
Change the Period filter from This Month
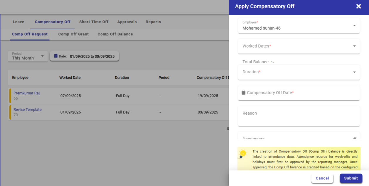click(28, 56)
